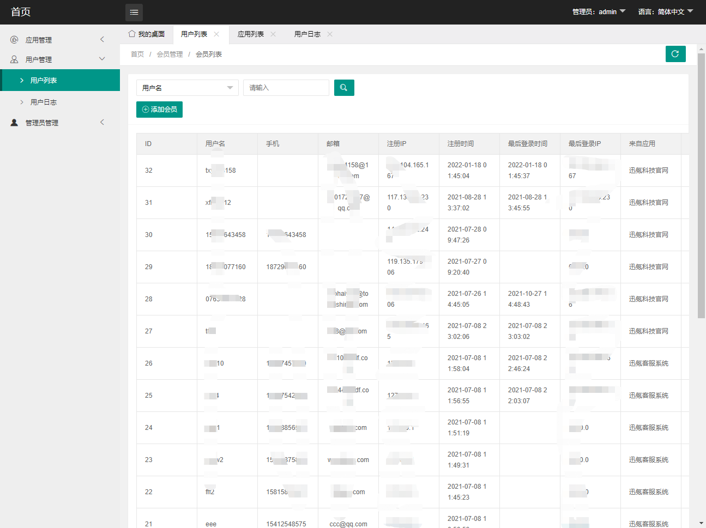Switch to the 应用列表 tab
Image resolution: width=706 pixels, height=528 pixels.
click(x=250, y=34)
